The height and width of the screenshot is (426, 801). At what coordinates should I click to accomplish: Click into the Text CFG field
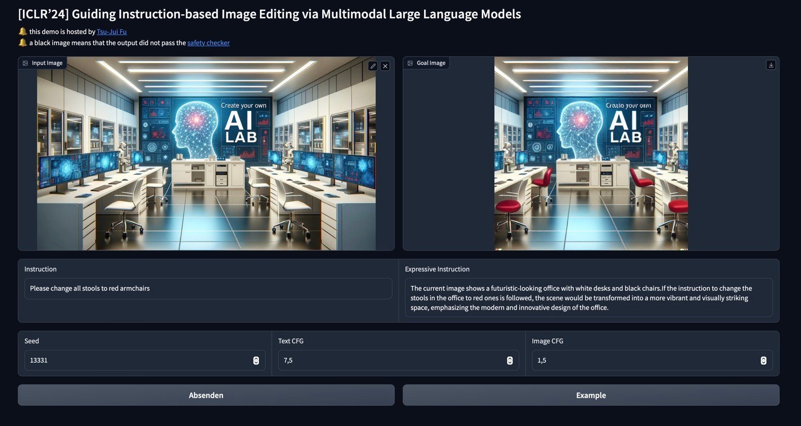(x=398, y=360)
